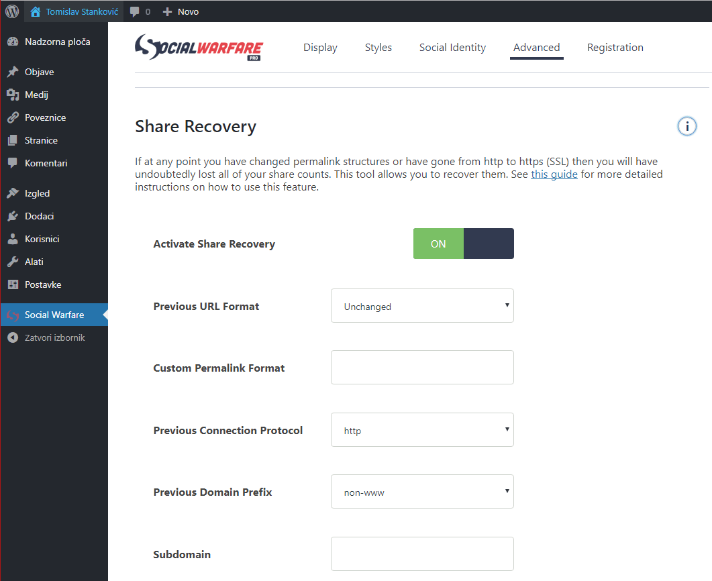
Task: Expand the Previous Connection Protocol dropdown
Action: click(422, 430)
